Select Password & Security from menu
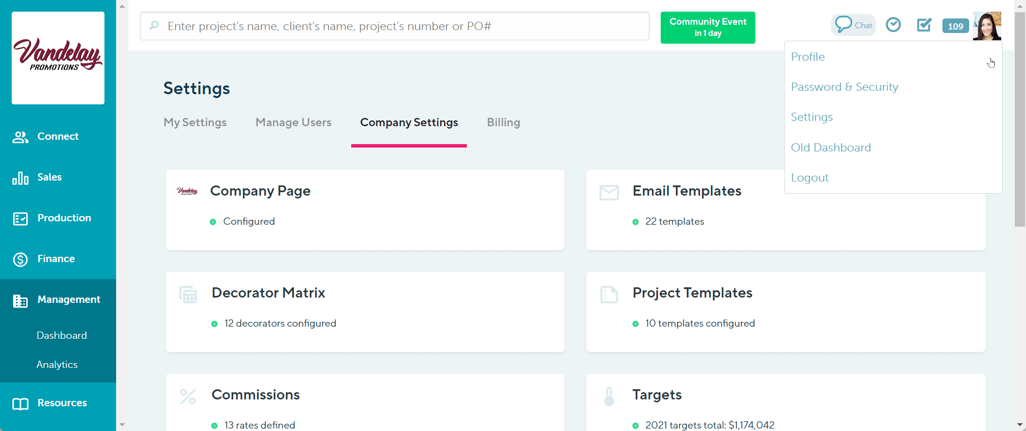 (844, 87)
